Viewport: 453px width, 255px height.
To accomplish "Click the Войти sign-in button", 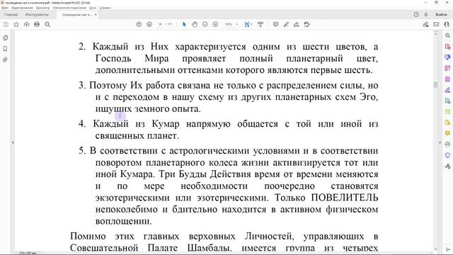I will coord(441,14).
